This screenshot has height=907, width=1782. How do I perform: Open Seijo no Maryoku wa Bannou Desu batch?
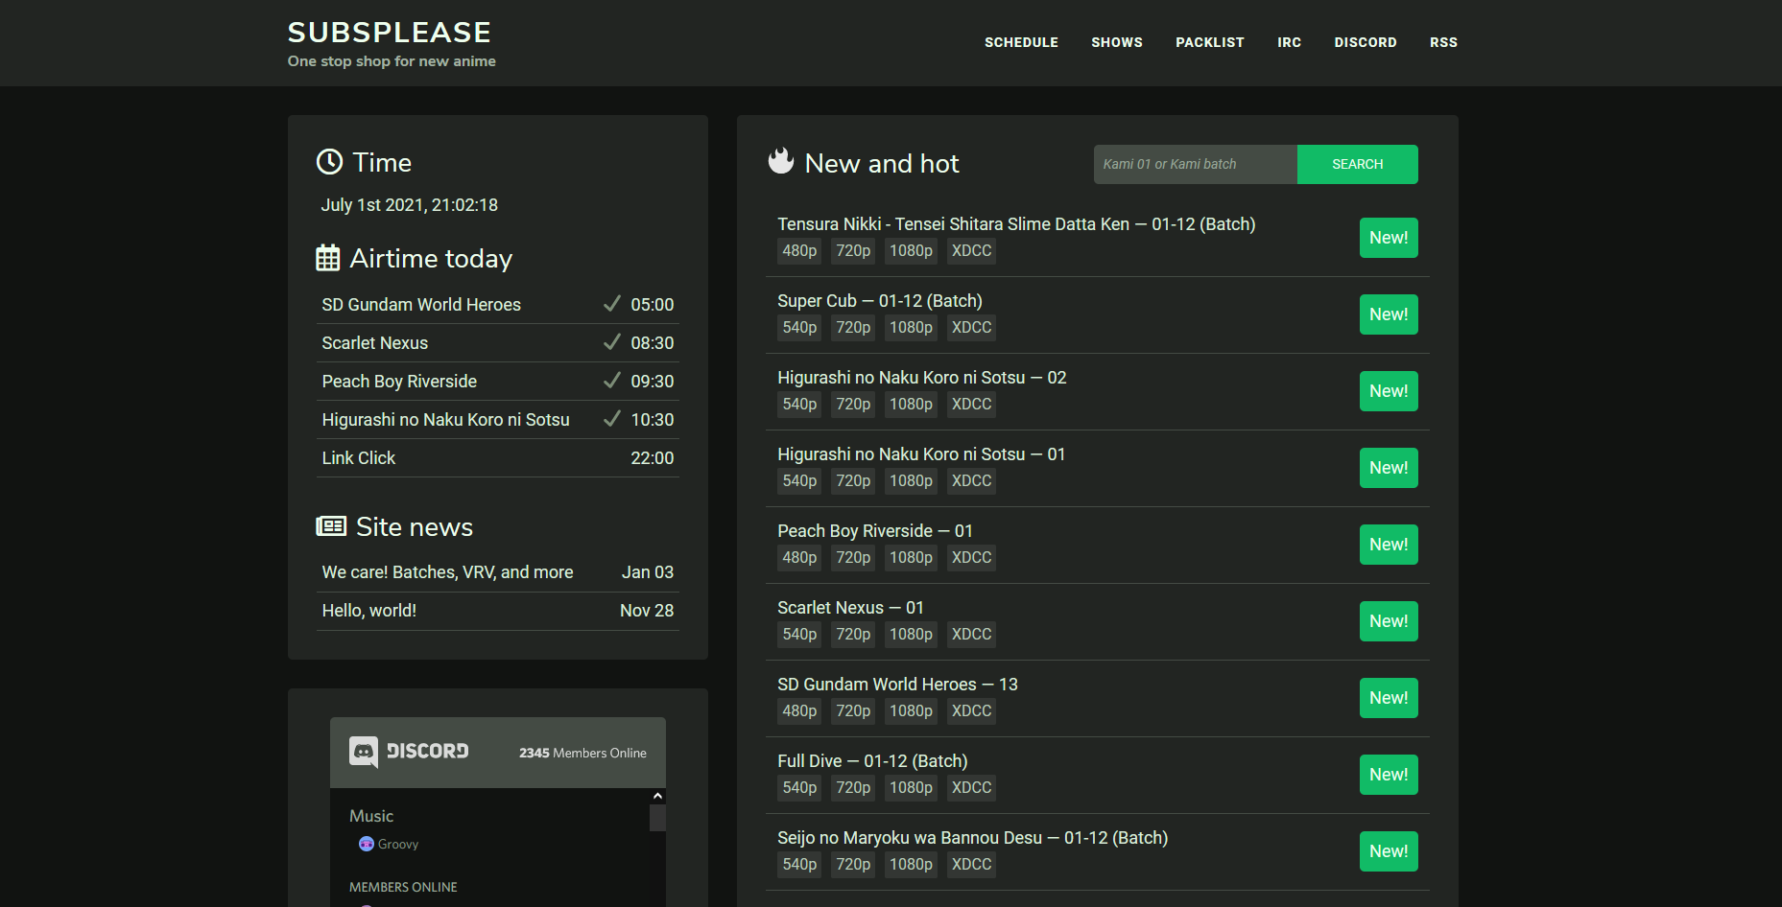point(973,837)
